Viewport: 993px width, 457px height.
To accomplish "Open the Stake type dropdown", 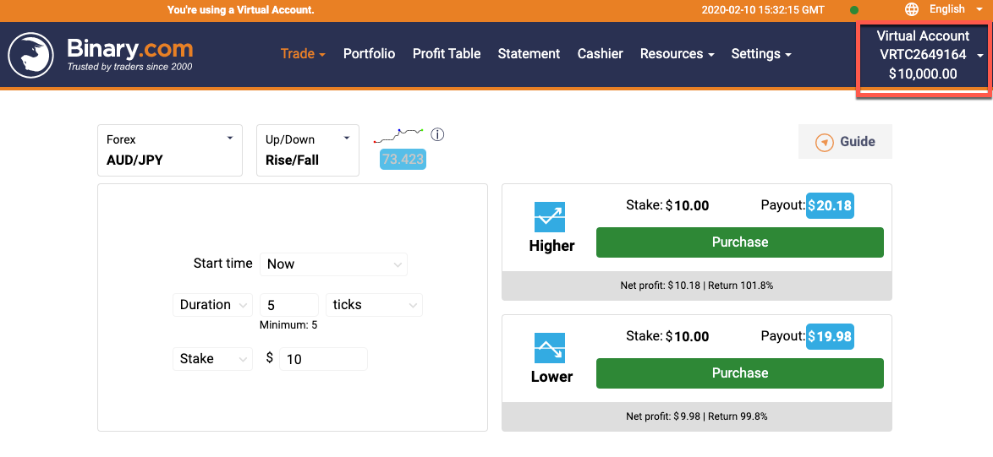I will tap(212, 359).
